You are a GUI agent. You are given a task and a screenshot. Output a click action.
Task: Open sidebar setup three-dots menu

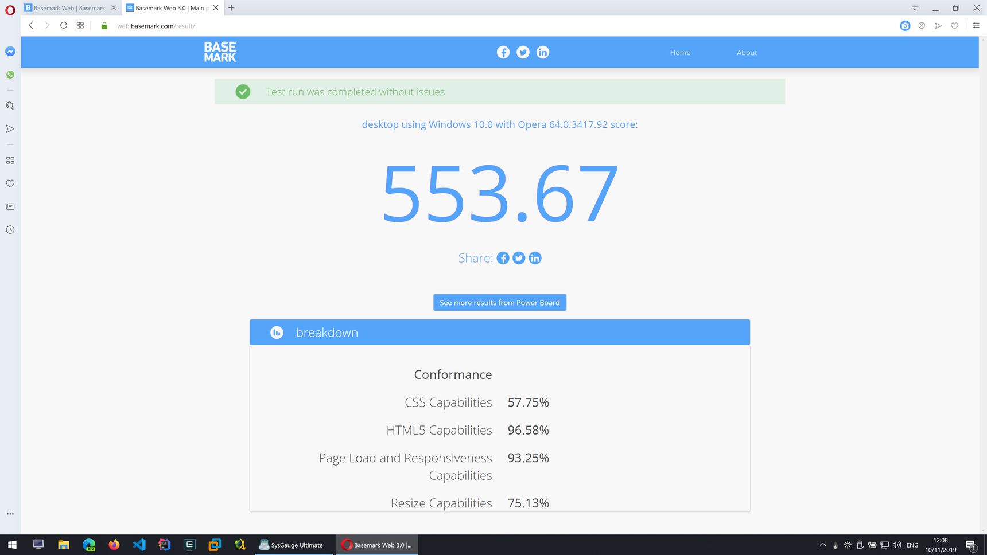coord(10,514)
